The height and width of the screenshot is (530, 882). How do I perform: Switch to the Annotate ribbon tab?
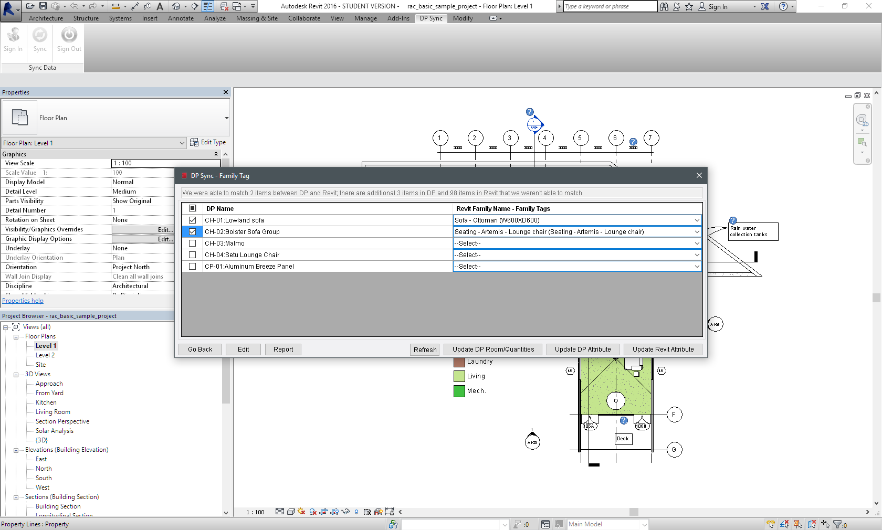pos(181,18)
